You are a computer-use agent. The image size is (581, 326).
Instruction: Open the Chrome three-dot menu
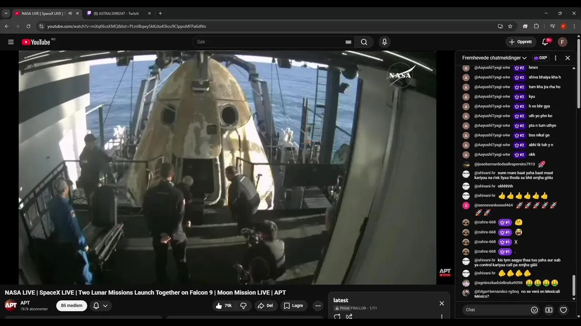tap(574, 26)
